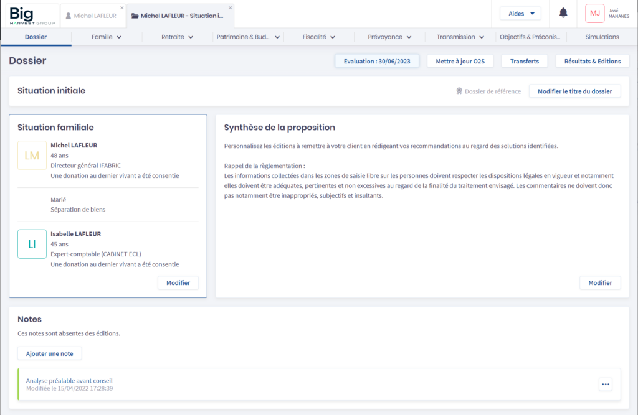Image resolution: width=638 pixels, height=415 pixels.
Task: Click the MJ user avatar
Action: pos(595,13)
